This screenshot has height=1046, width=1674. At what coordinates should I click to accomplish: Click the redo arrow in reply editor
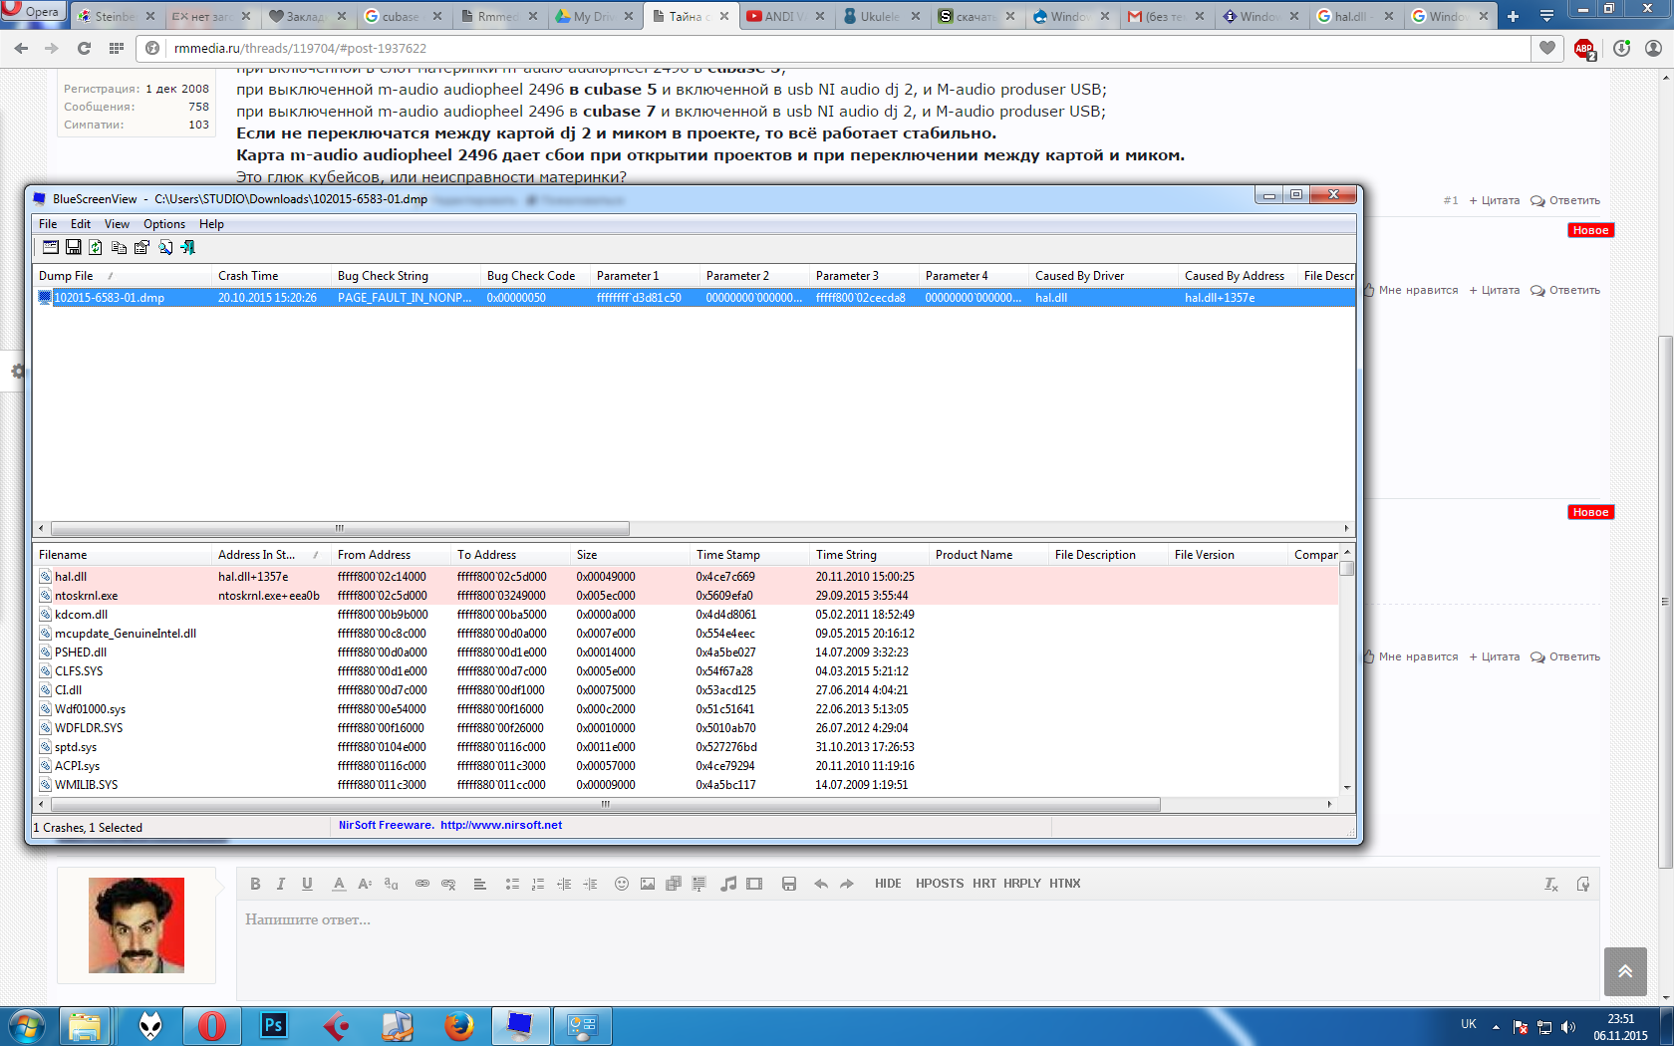[x=847, y=884]
